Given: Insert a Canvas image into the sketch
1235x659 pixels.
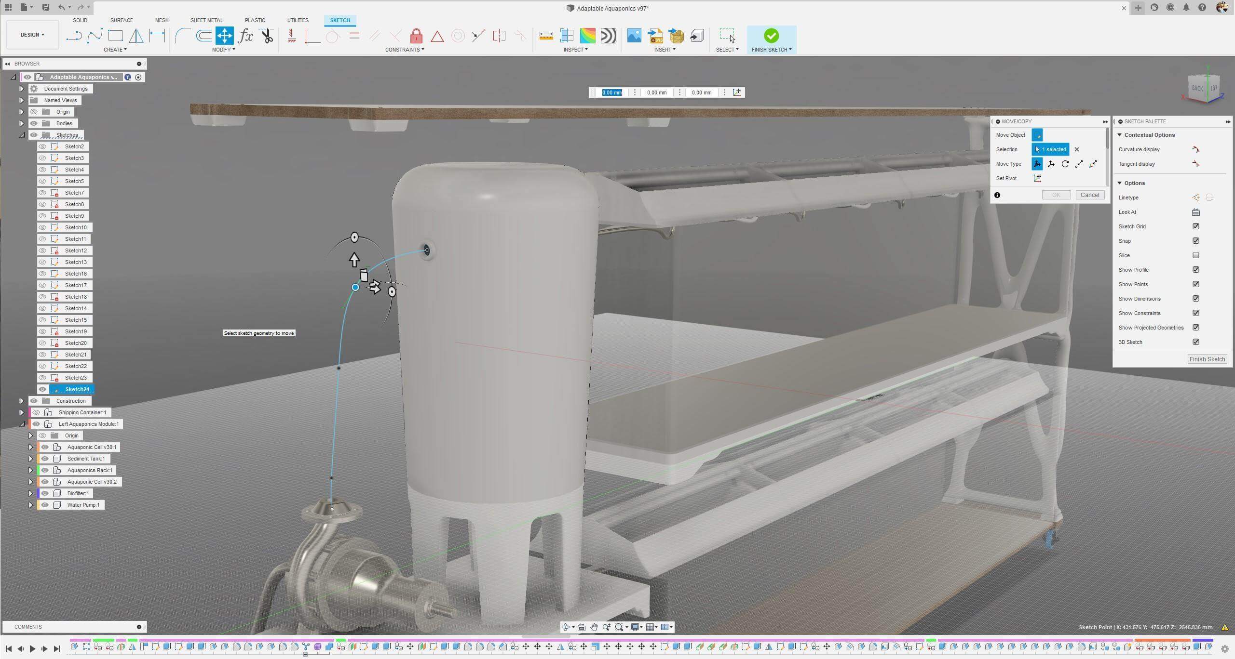Looking at the screenshot, I should pyautogui.click(x=633, y=36).
